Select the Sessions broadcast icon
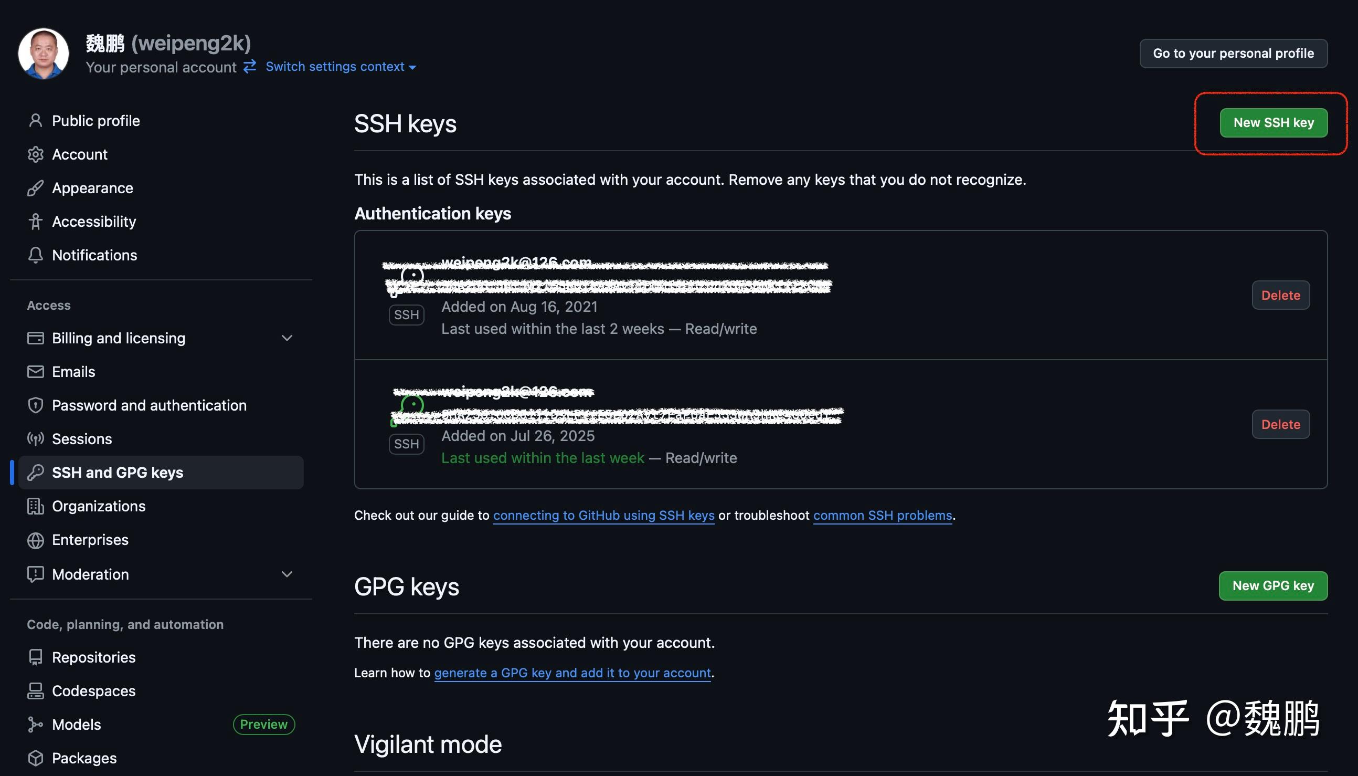The width and height of the screenshot is (1358, 776). pyautogui.click(x=35, y=438)
